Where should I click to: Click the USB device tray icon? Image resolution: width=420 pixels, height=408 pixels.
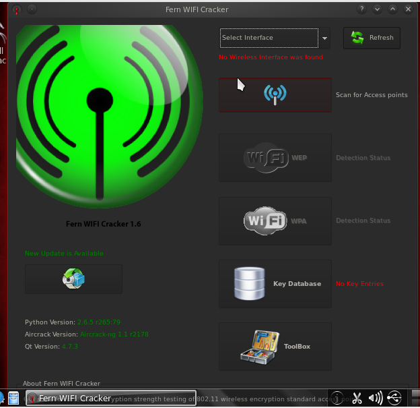click(394, 398)
